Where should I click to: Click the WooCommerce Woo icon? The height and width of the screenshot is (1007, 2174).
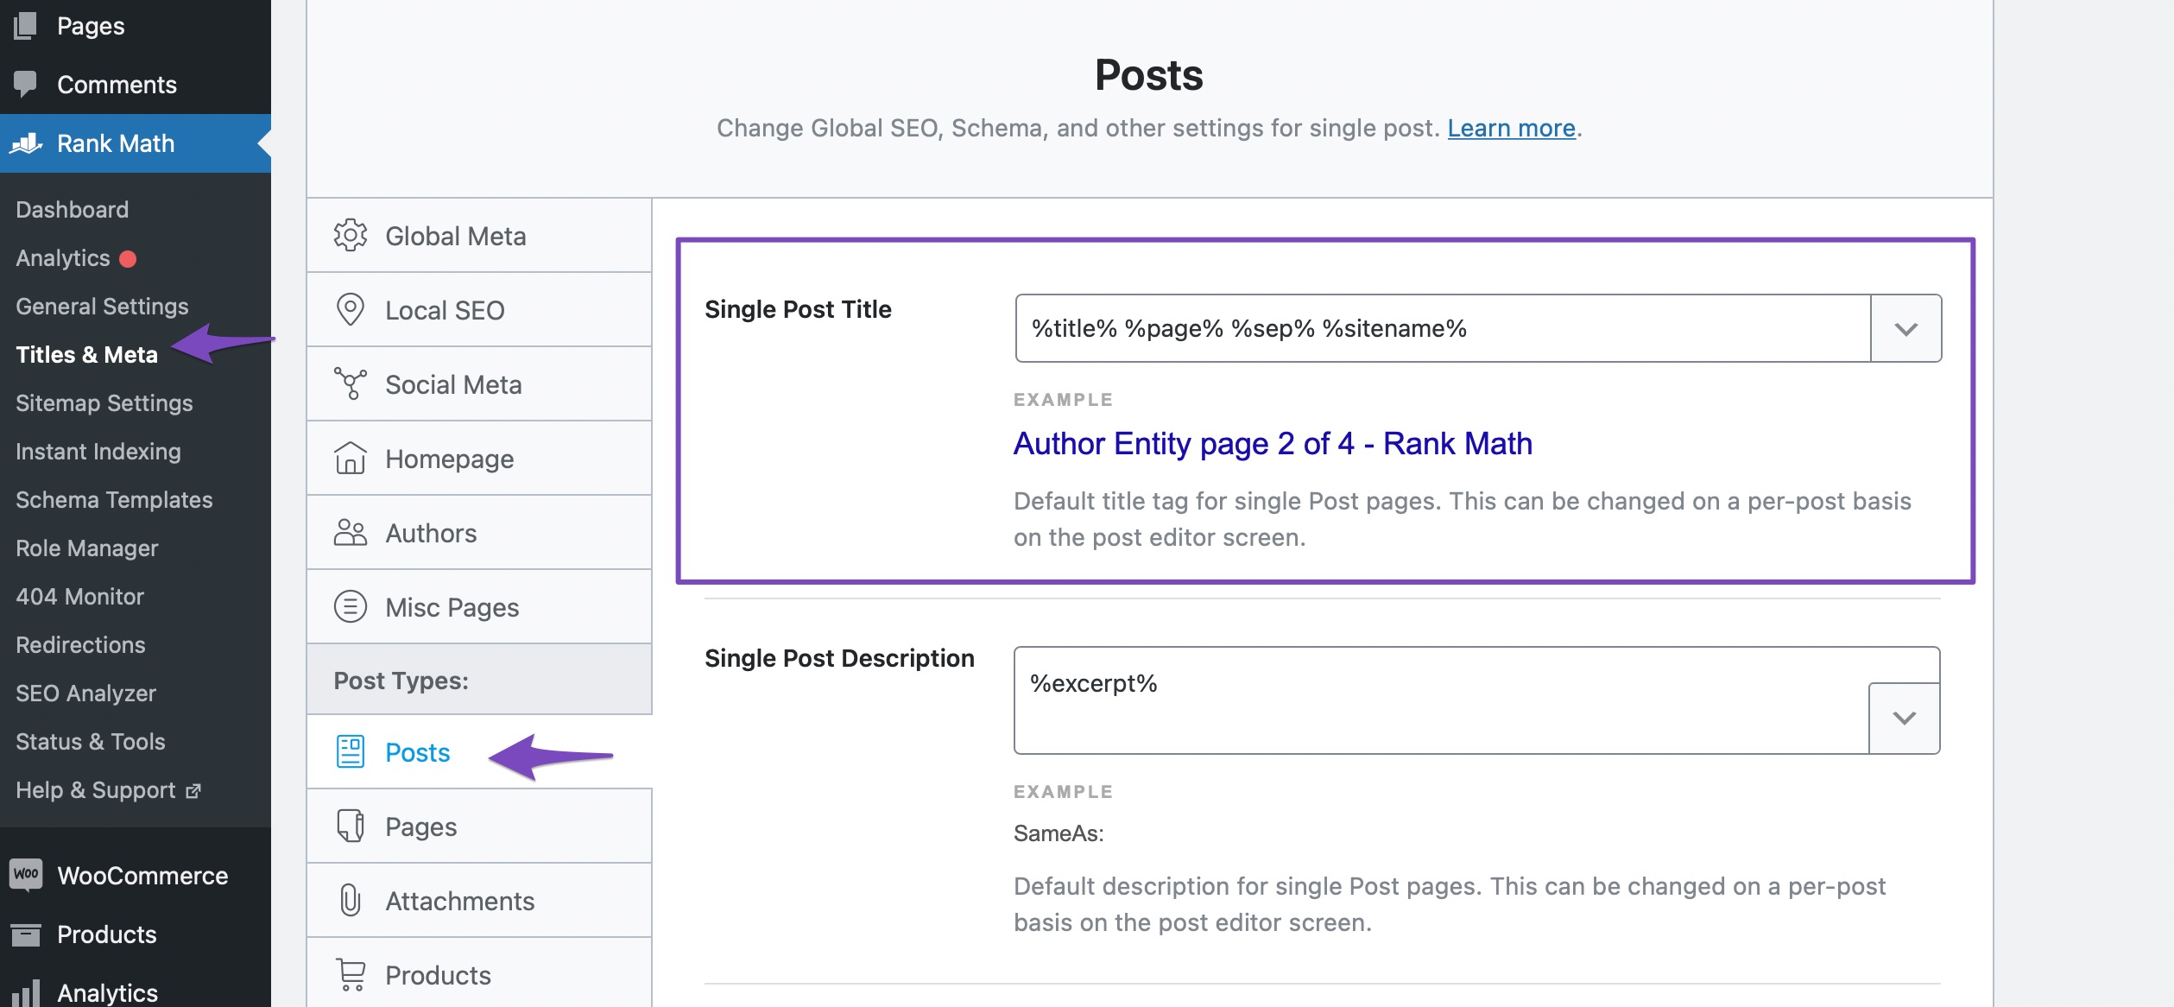pyautogui.click(x=26, y=875)
